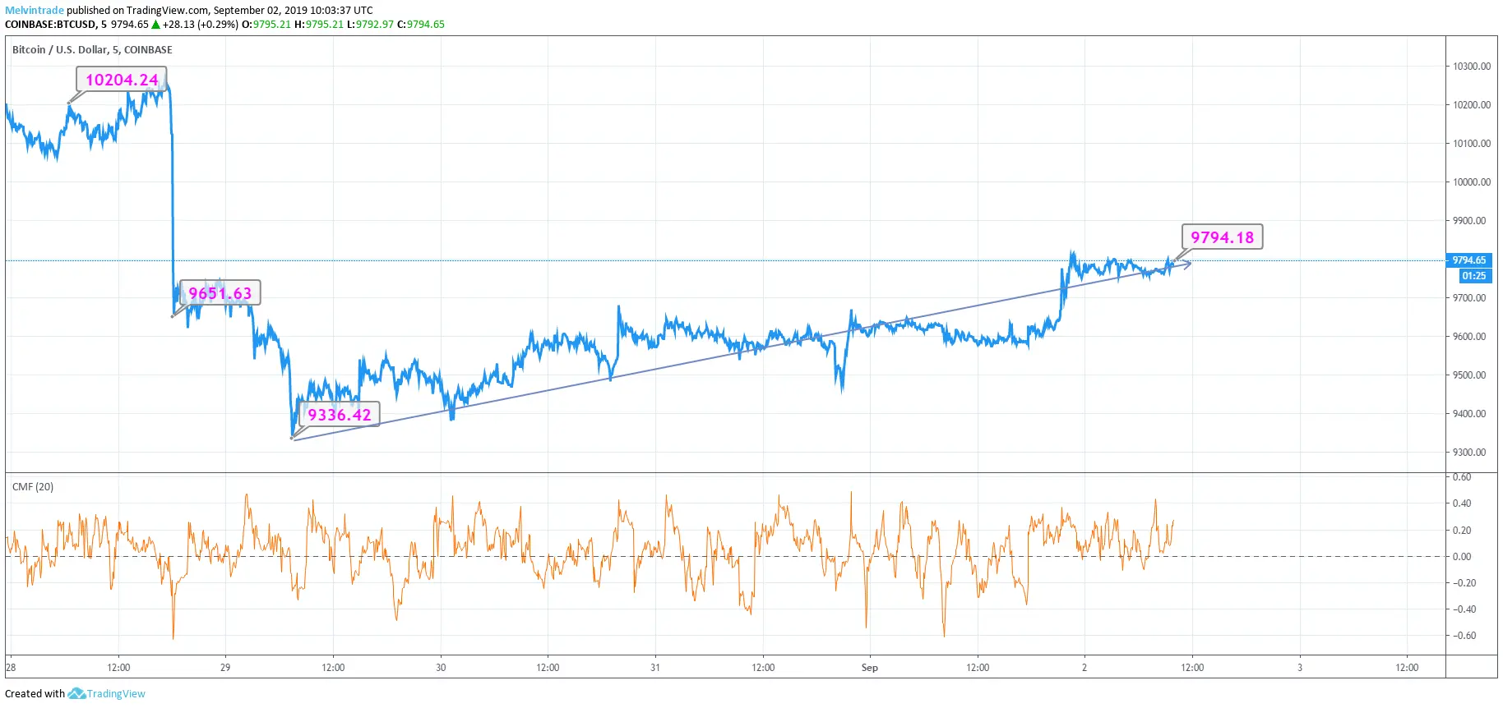Click the CMF (20) indicator label

click(33, 487)
